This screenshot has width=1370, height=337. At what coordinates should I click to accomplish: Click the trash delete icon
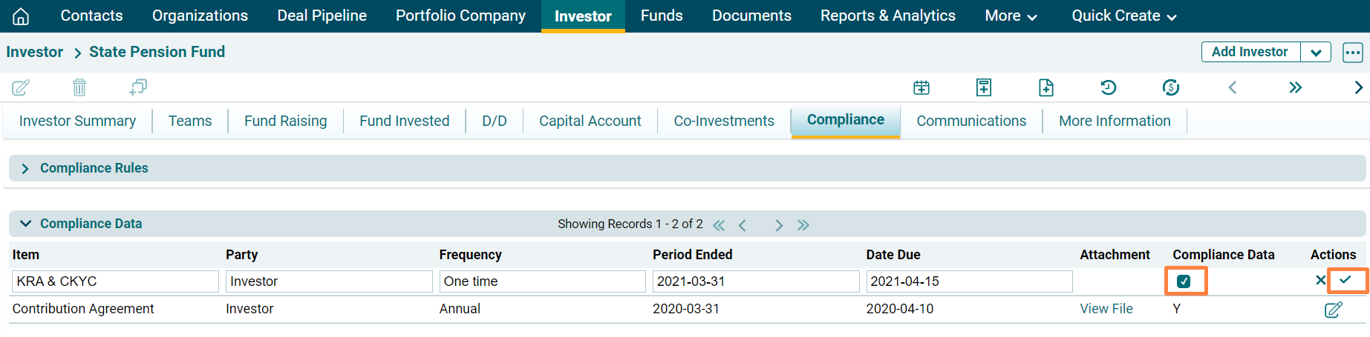tap(79, 87)
